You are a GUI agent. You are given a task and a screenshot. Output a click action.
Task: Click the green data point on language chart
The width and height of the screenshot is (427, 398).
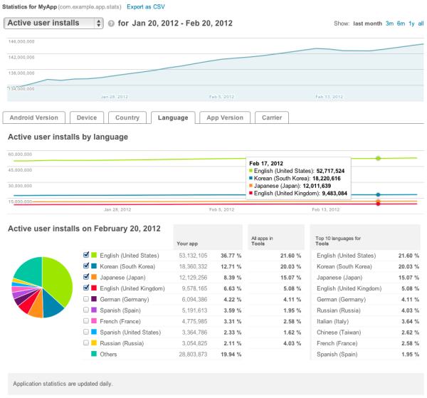[378, 158]
